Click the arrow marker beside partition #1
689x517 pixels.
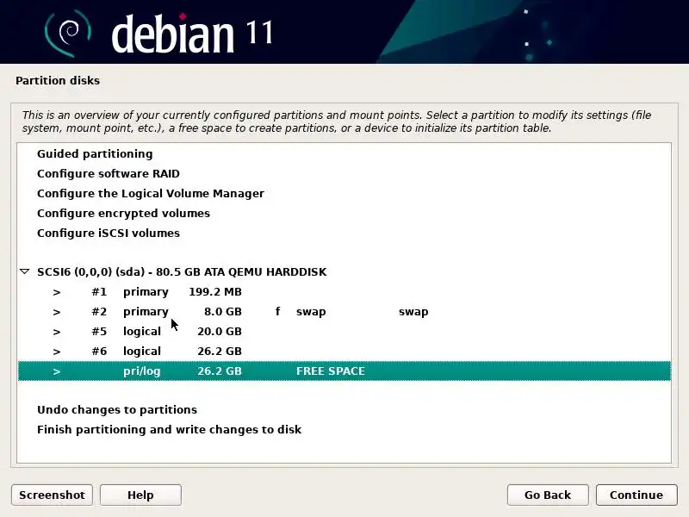pyautogui.click(x=57, y=292)
